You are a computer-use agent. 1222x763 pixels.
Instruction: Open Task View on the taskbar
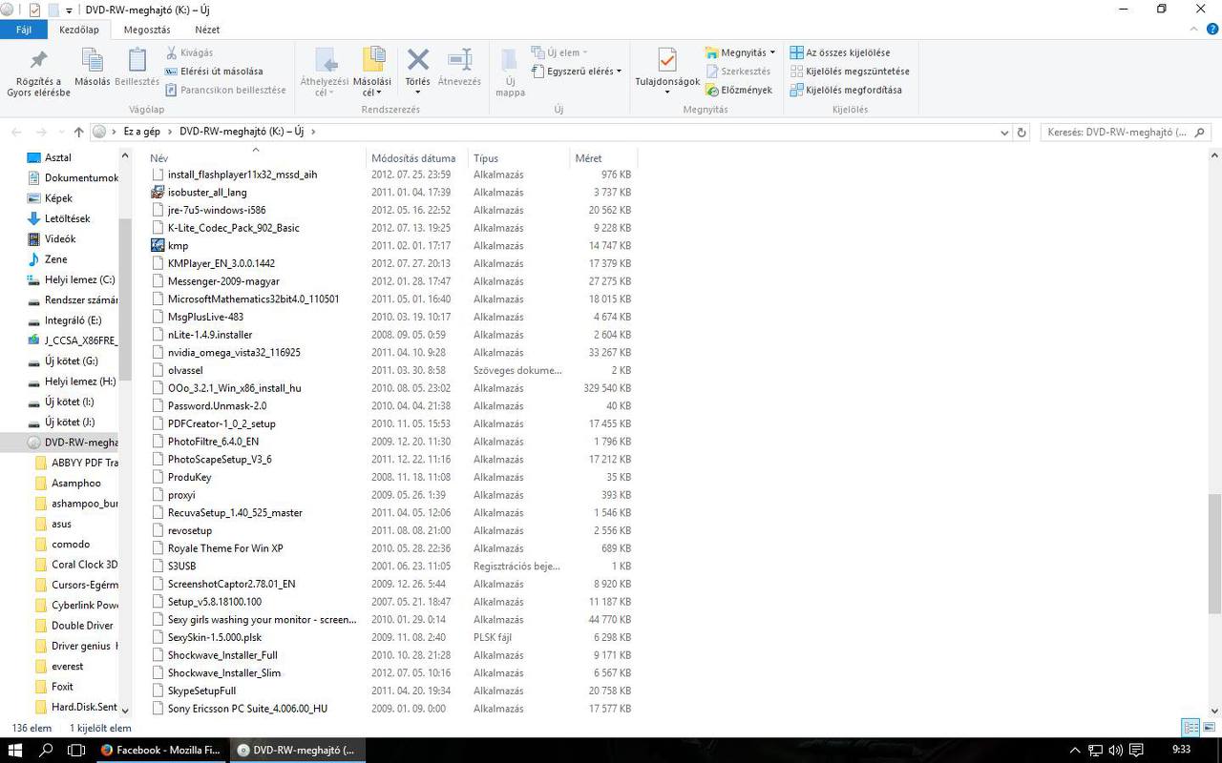[76, 750]
